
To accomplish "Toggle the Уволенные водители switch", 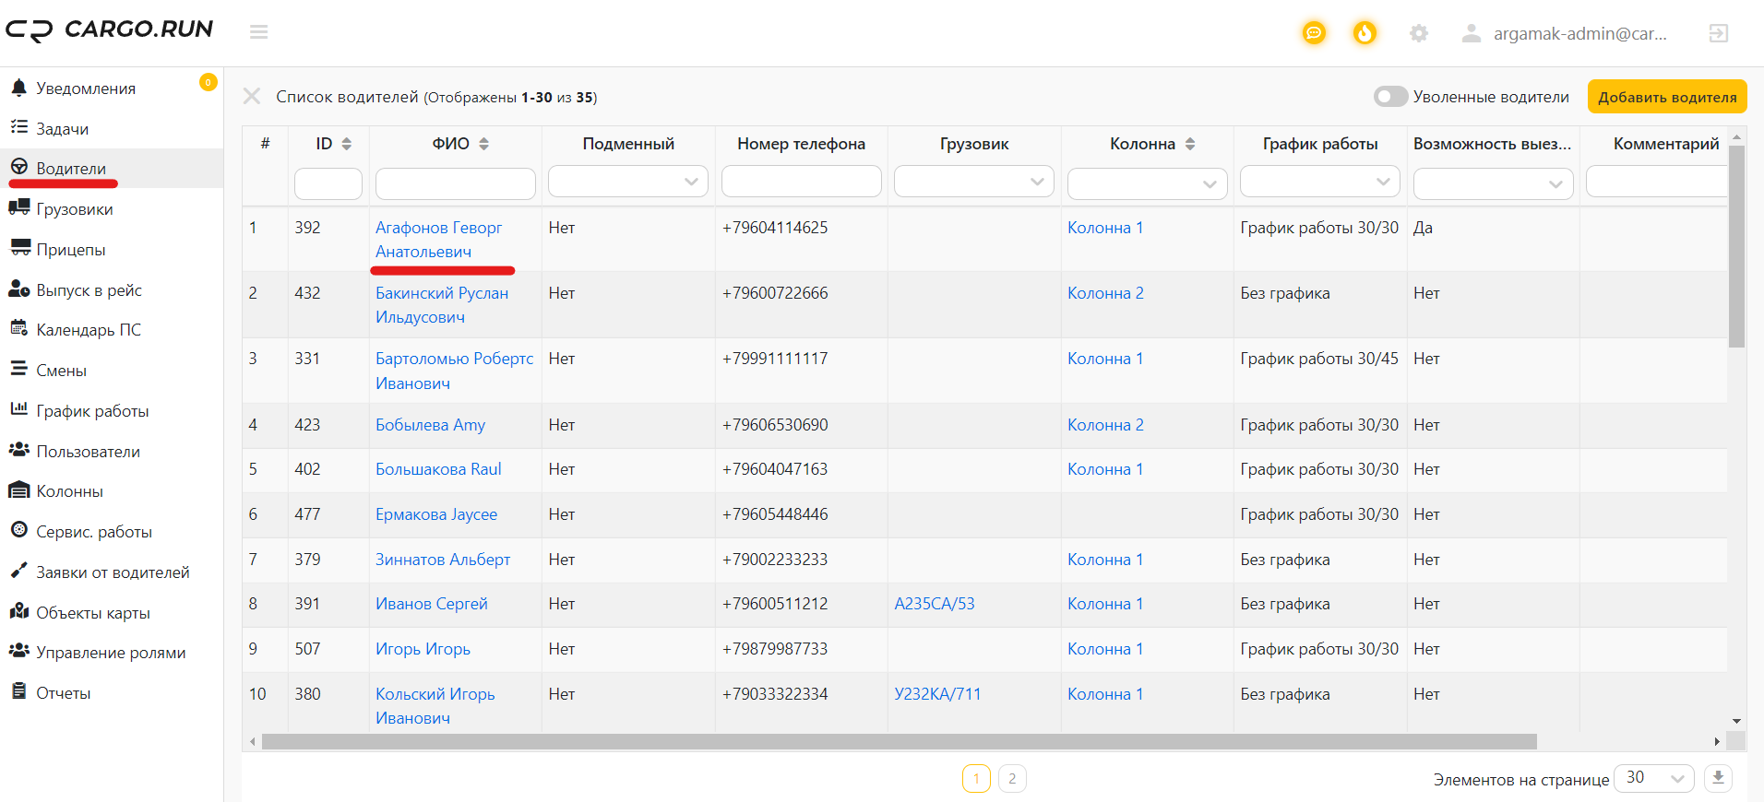I will [x=1390, y=97].
